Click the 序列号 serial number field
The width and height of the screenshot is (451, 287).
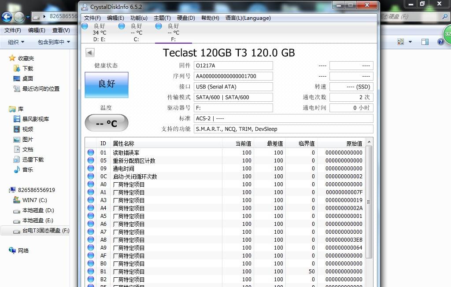point(233,76)
